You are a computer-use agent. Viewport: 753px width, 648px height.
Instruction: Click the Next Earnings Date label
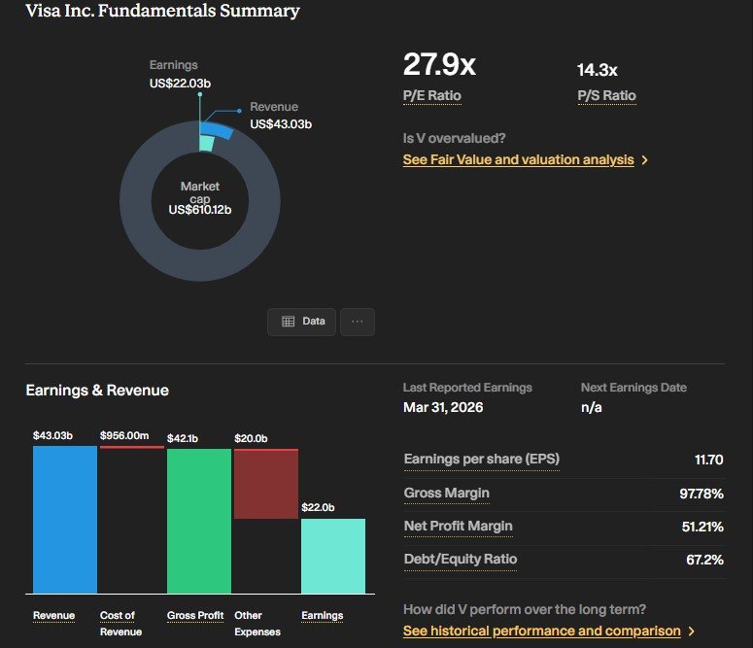tap(633, 388)
